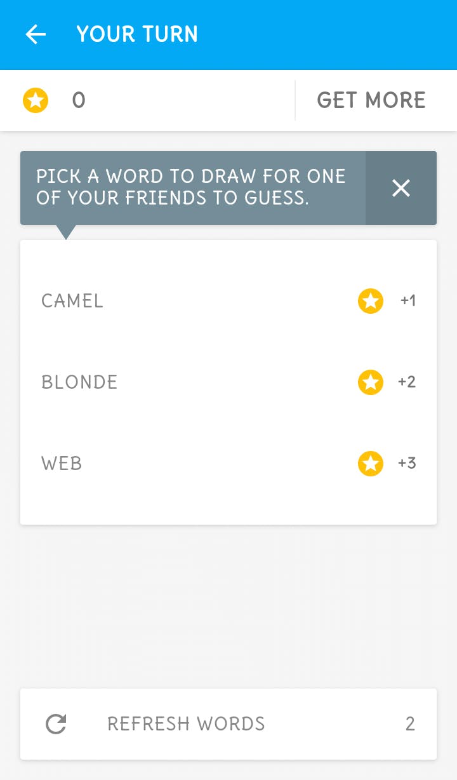Open the GET MORE coins option
The height and width of the screenshot is (780, 457).
(371, 100)
